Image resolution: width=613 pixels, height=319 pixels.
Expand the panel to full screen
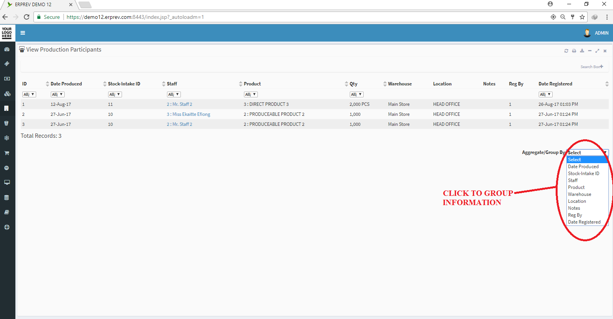point(597,51)
